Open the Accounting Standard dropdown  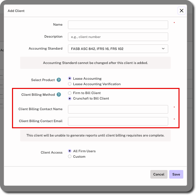[118, 49]
